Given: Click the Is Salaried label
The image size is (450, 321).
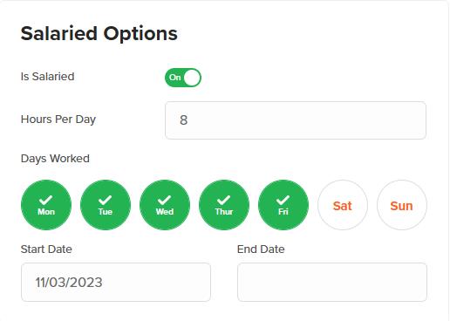Looking at the screenshot, I should click(x=48, y=77).
